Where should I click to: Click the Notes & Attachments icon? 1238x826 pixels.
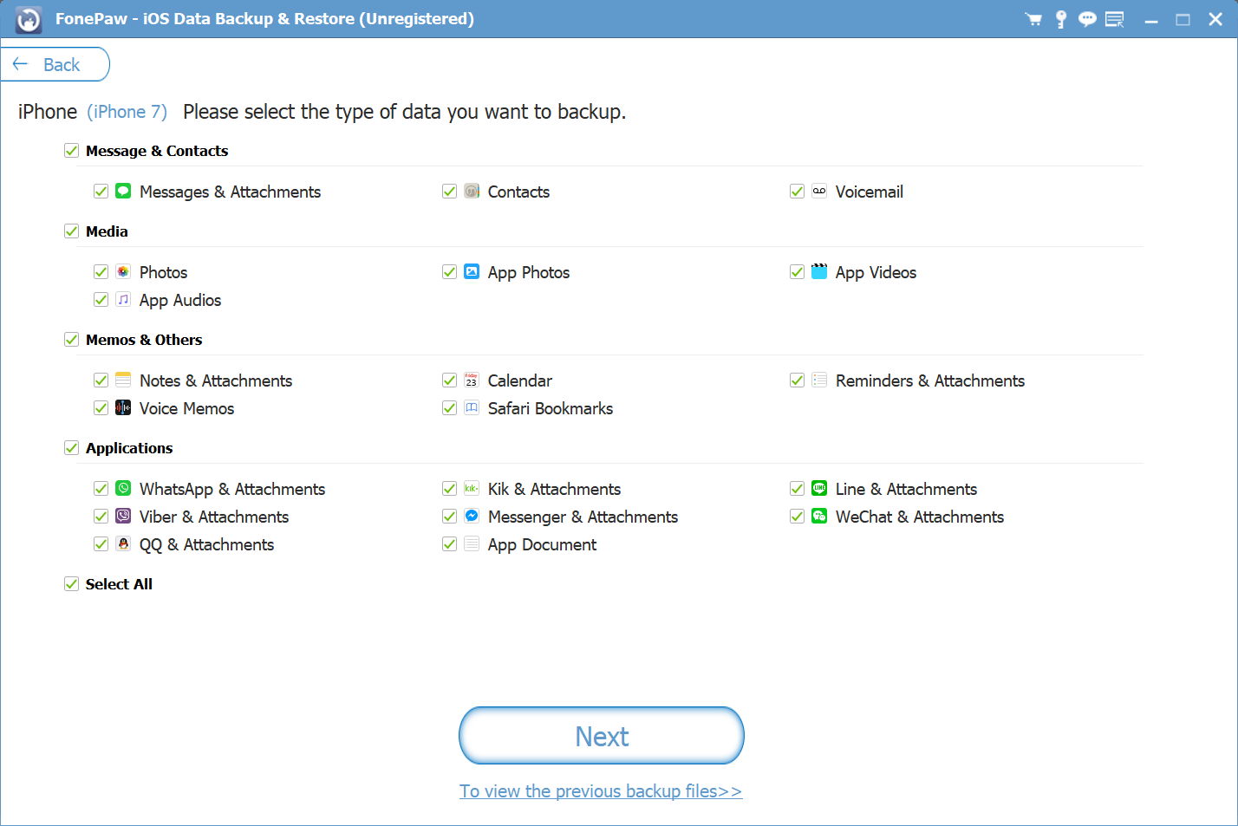tap(123, 380)
